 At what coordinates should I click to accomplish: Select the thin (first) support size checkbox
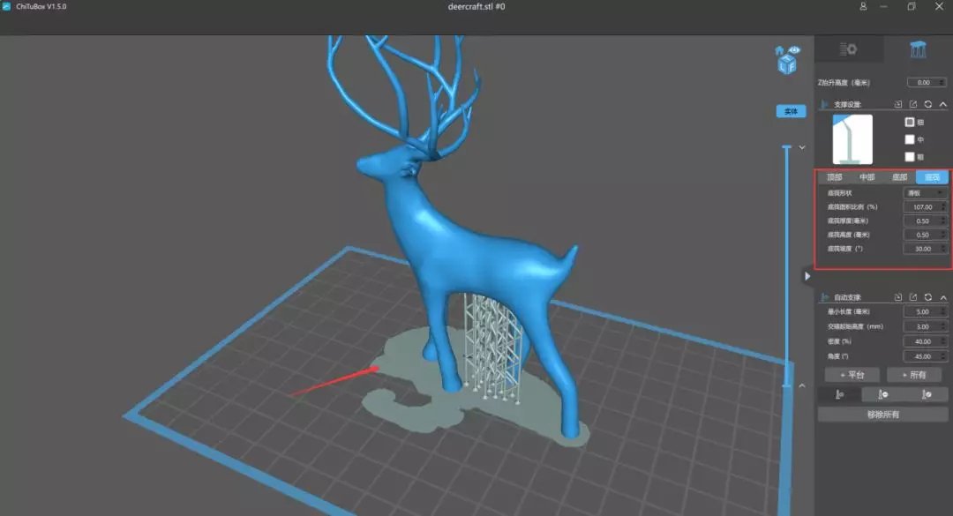coord(909,122)
